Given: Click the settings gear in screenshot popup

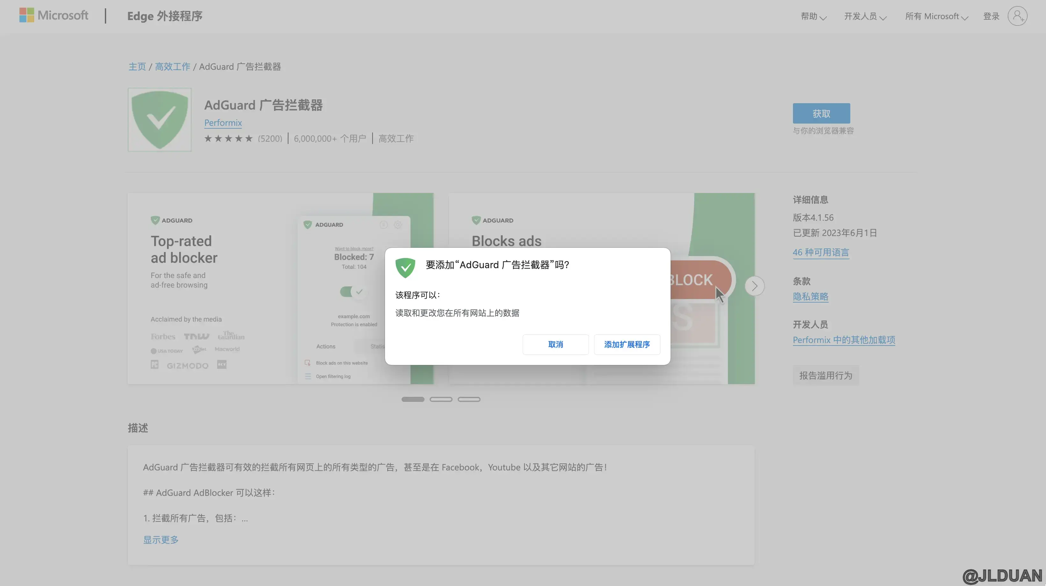Looking at the screenshot, I should 398,225.
